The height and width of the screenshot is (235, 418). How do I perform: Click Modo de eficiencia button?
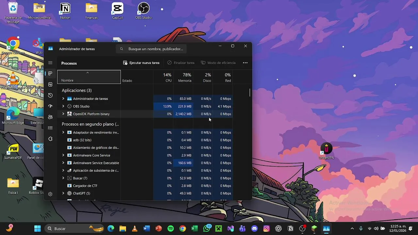[218, 63]
